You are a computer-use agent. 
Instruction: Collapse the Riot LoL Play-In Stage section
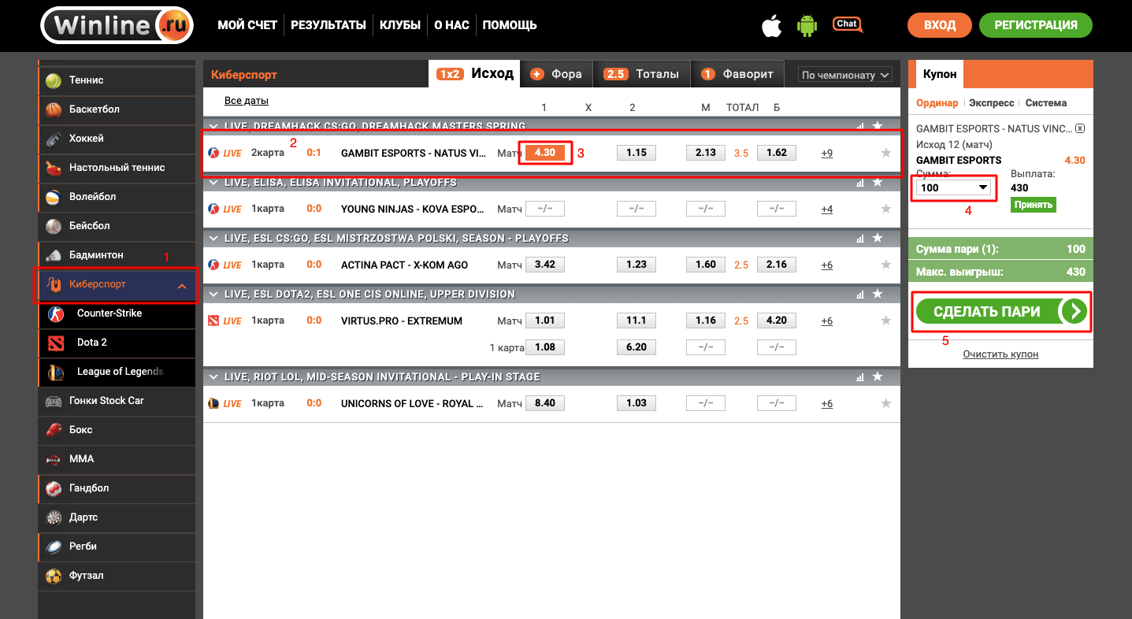[213, 377]
